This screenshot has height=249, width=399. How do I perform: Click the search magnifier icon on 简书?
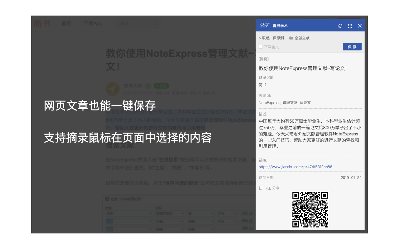[x=156, y=24]
